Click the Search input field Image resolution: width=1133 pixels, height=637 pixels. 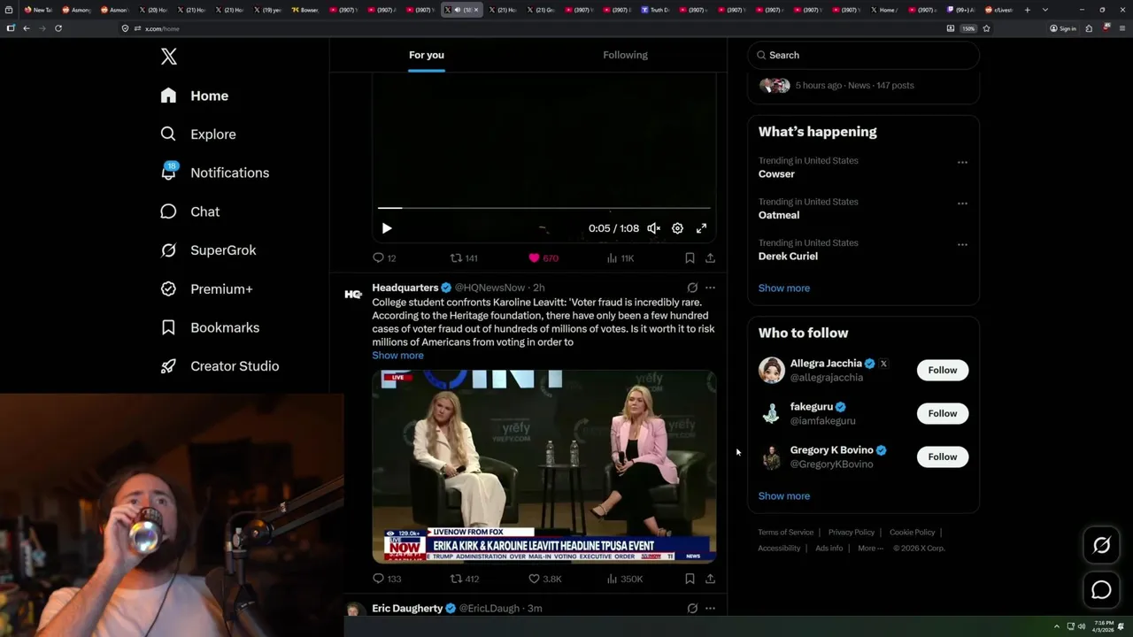point(863,55)
